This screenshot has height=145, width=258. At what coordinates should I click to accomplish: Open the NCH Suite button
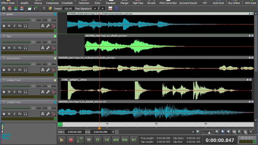[x=251, y=2]
